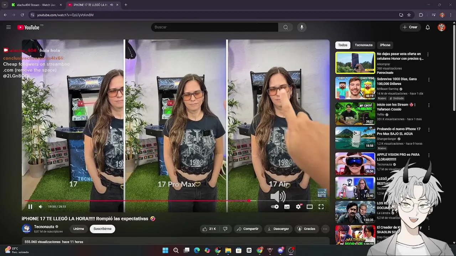456x256 pixels.
Task: Share the video with Compartir
Action: point(248,229)
